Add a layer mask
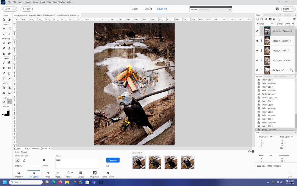This screenshot has width=297, height=186. 270,19
